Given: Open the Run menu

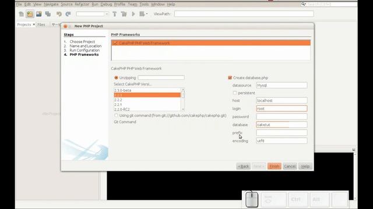Looking at the screenshot, I should click(94, 4).
